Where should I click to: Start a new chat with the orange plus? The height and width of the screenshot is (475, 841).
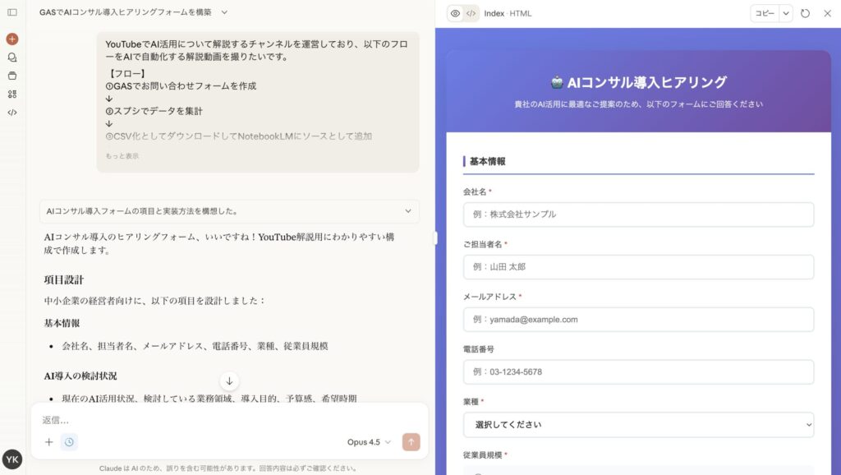coord(12,39)
